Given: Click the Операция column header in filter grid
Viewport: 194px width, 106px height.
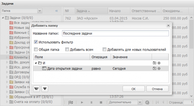Looking at the screenshot, I should (100, 57).
